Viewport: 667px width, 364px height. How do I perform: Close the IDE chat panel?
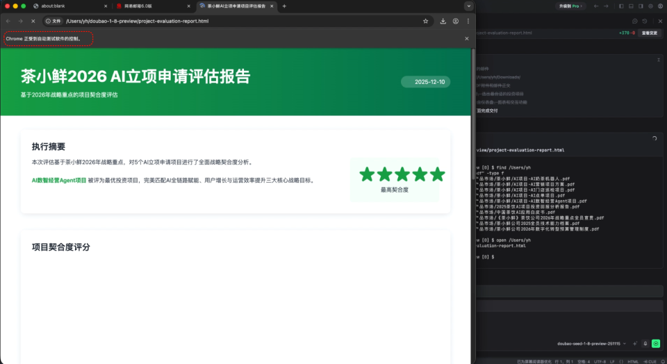click(x=660, y=21)
